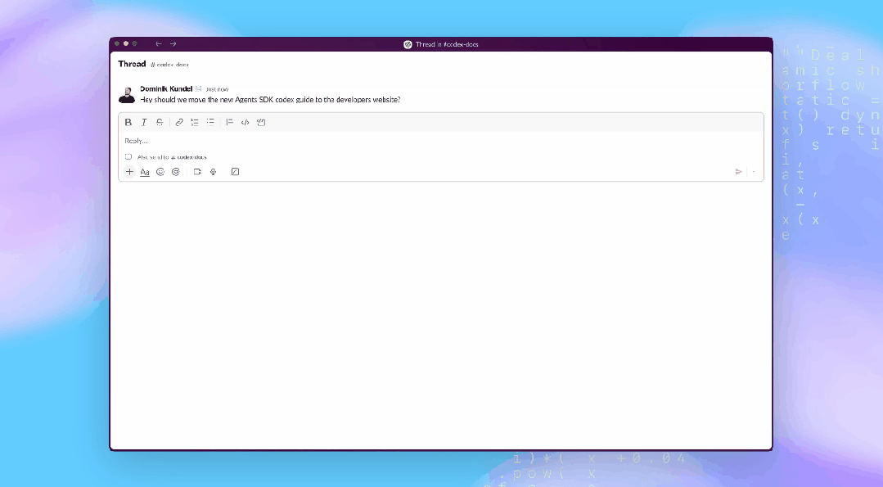883x487 pixels.
Task: Go forward using the history arrow
Action: pos(173,44)
